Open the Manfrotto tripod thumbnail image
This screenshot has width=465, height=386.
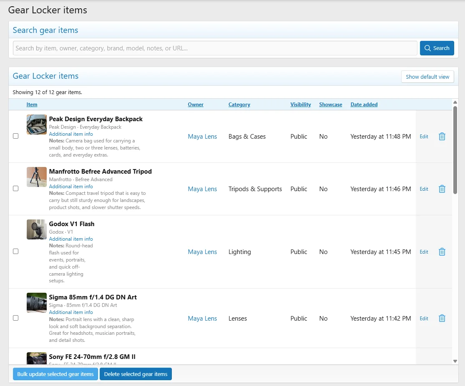[36, 177]
